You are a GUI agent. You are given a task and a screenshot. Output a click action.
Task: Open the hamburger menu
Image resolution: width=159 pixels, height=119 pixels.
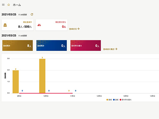(x=3, y=5)
